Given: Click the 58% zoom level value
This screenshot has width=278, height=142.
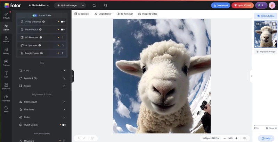Looking at the screenshot, I should click(230, 138).
